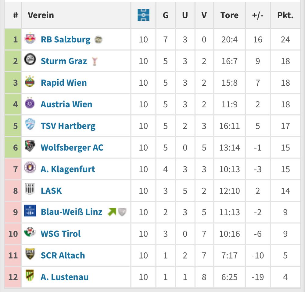The width and height of the screenshot is (305, 292).
Task: Click the Verein column header
Action: [41, 15]
